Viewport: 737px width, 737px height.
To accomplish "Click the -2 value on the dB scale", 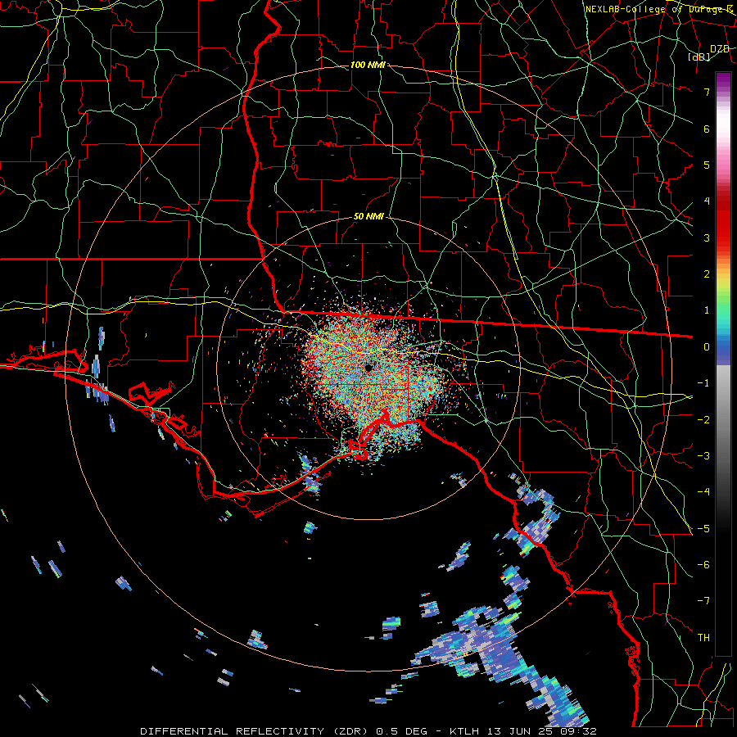I will (x=703, y=419).
